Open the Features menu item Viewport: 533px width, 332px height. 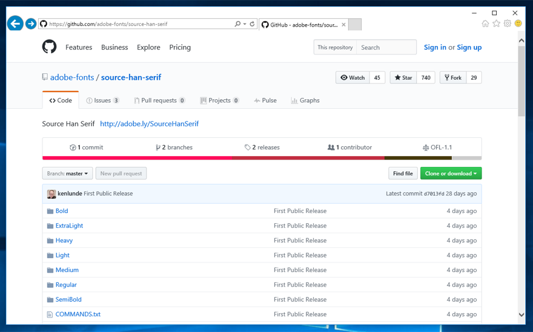point(79,47)
